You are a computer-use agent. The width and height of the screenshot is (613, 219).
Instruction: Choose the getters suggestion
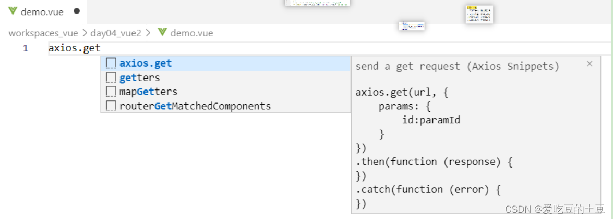point(140,78)
